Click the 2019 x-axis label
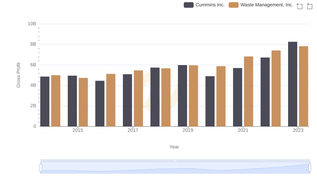The width and height of the screenshot is (317, 183). click(188, 131)
